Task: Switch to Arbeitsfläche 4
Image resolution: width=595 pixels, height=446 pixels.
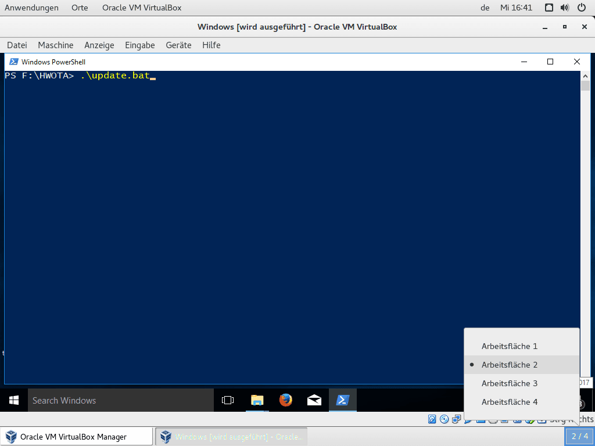Action: click(x=522, y=402)
